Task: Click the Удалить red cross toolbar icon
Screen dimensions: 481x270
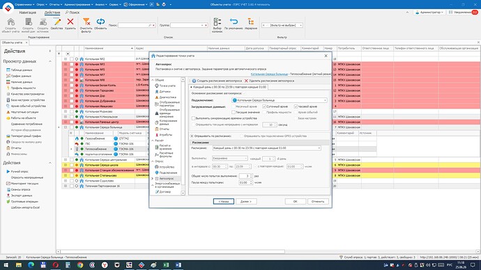Action: click(70, 22)
